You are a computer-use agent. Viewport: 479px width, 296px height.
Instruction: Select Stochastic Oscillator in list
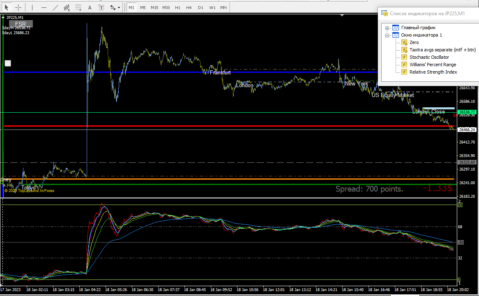(x=429, y=57)
